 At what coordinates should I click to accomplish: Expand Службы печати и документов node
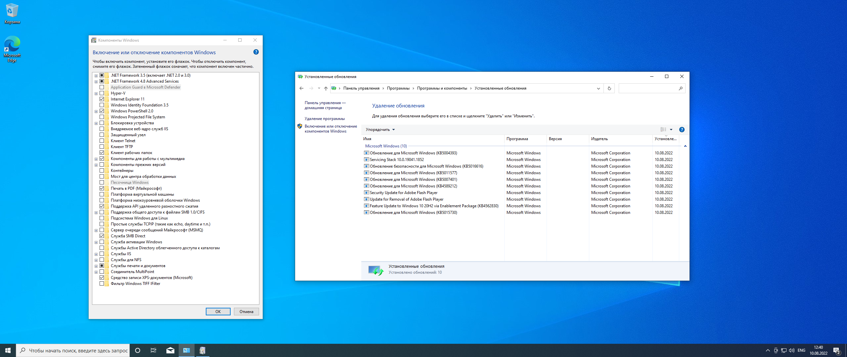(x=96, y=266)
